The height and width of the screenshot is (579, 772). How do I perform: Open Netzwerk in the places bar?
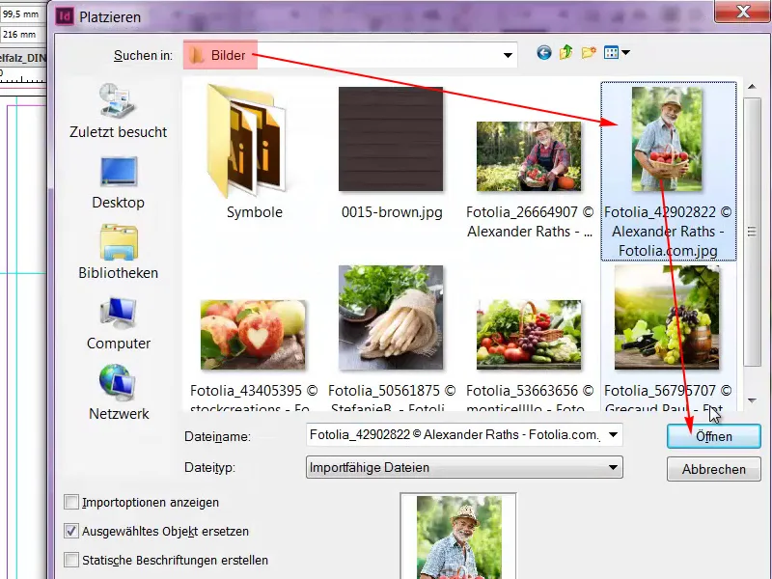(118, 393)
